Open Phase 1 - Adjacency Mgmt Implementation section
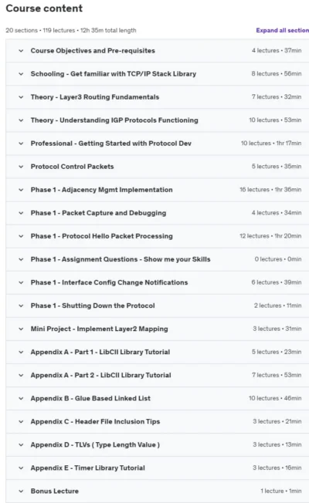The width and height of the screenshot is (309, 503). point(158,190)
